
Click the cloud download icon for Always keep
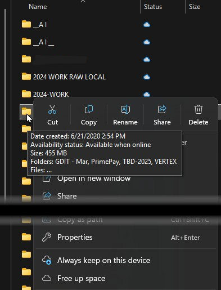point(47,260)
